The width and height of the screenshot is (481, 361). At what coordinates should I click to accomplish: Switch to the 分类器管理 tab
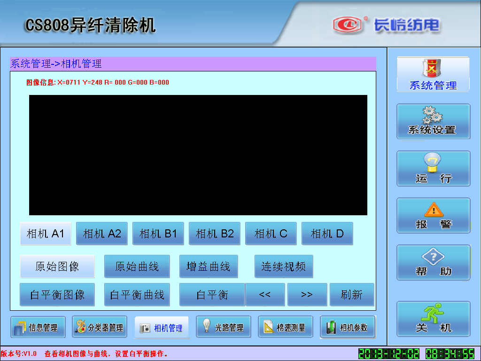point(100,327)
